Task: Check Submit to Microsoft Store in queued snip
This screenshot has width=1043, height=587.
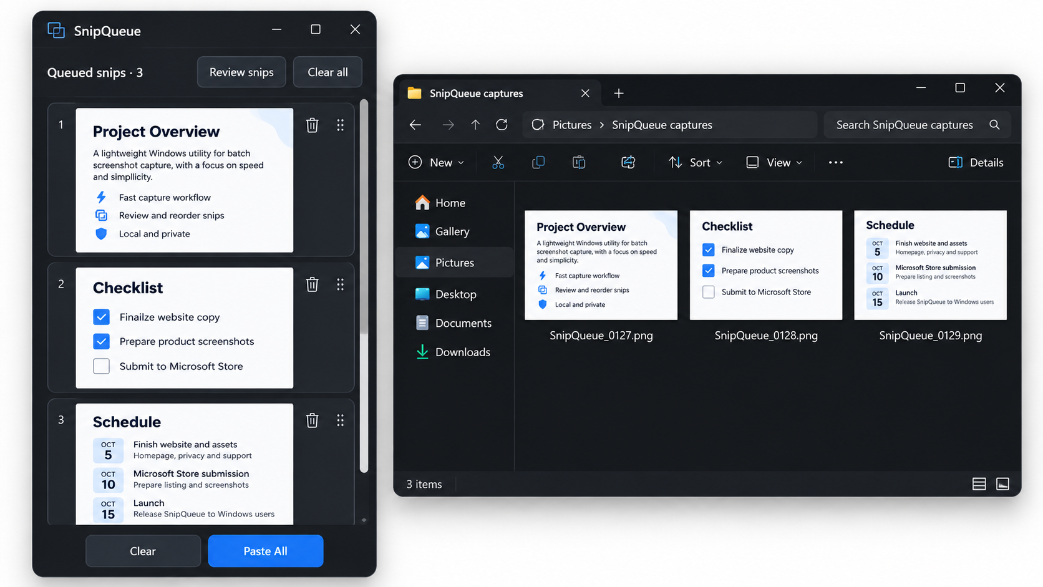Action: pyautogui.click(x=101, y=366)
